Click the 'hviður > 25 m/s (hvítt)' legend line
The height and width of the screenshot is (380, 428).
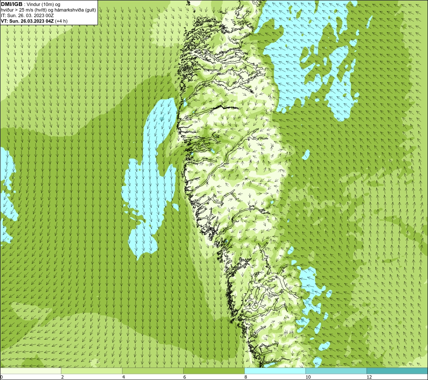tap(48, 10)
